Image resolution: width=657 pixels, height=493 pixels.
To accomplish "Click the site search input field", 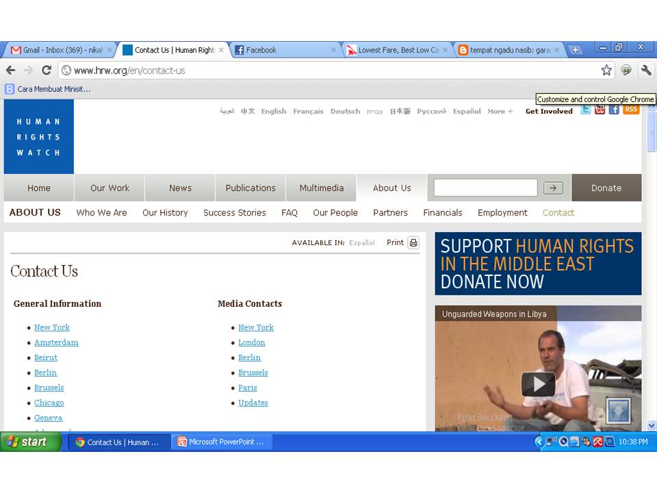I will click(x=486, y=188).
